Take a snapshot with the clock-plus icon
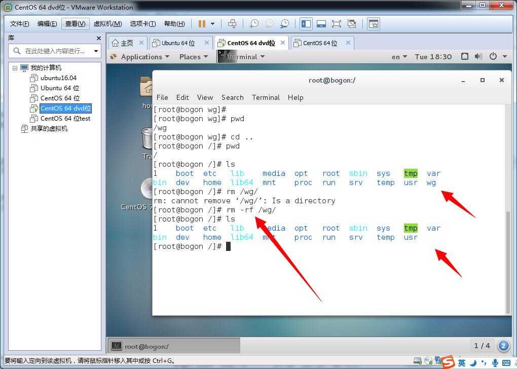Viewport: 517px width, 369px height. (254, 24)
